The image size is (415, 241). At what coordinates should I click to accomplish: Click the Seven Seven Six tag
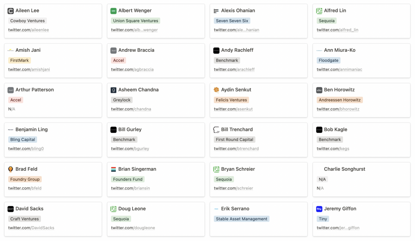[232, 21]
